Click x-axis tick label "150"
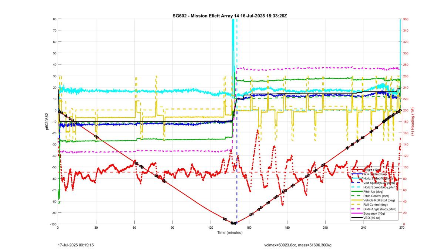 click(249, 228)
